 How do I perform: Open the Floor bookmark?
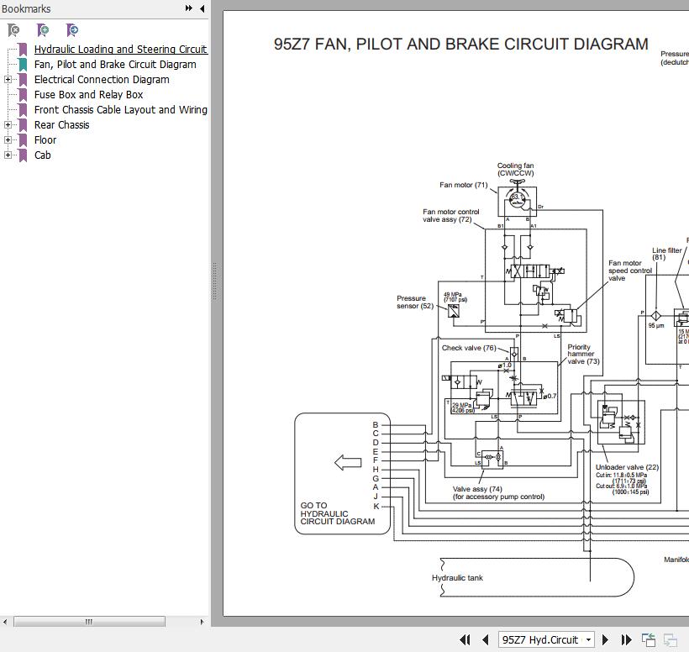45,139
